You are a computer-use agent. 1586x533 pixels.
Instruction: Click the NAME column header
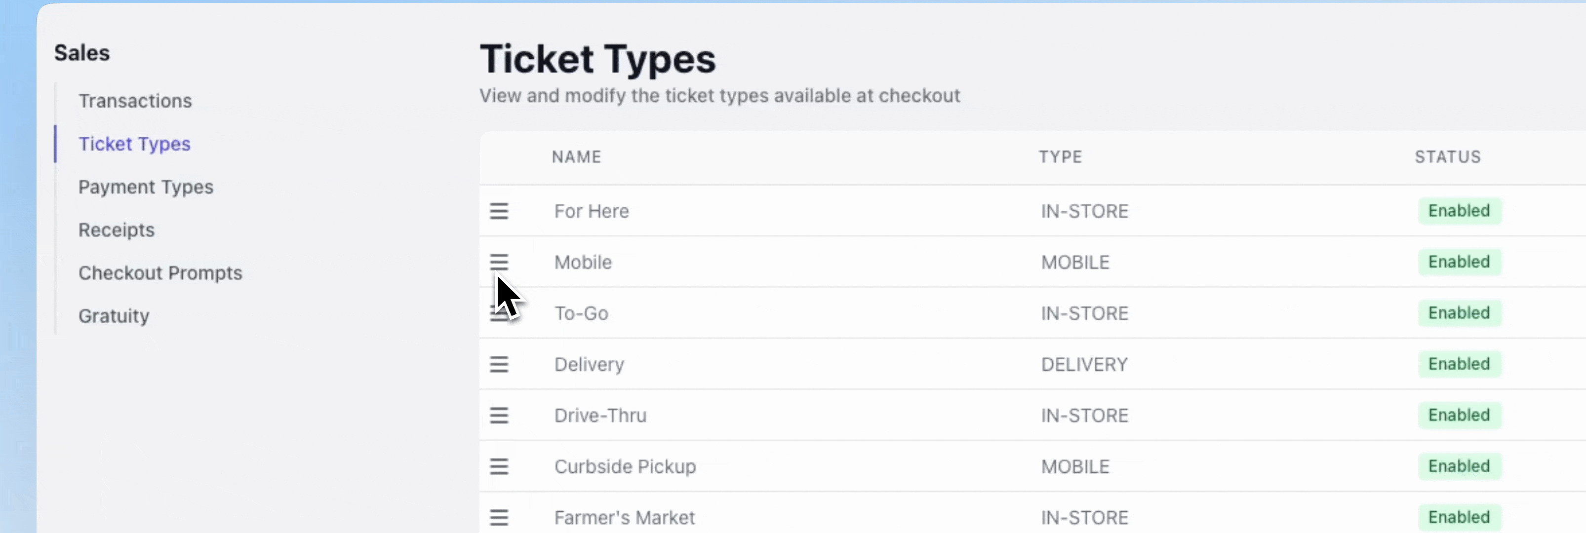coord(576,157)
